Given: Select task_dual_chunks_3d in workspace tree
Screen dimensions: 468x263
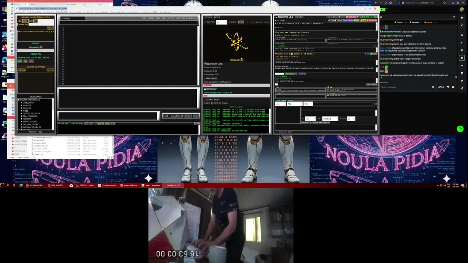Looking at the screenshot, I should pos(32,127).
